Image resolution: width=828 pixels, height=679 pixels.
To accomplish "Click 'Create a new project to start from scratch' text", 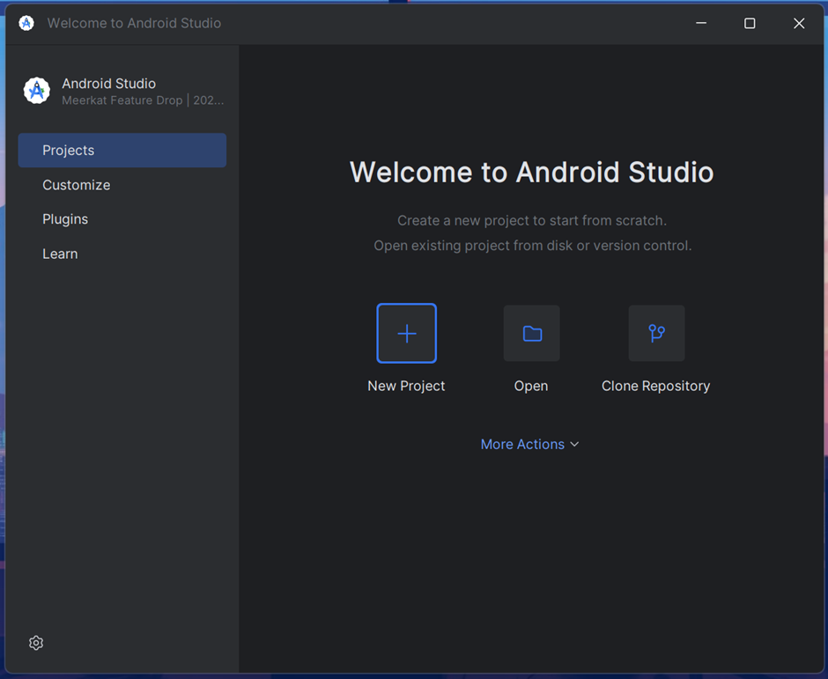I will pos(532,220).
